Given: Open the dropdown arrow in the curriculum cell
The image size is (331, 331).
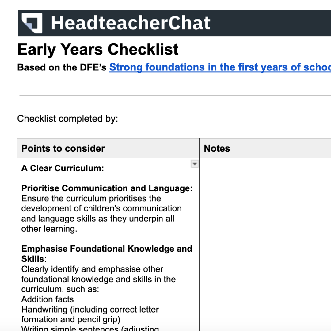Looking at the screenshot, I should click(x=194, y=164).
